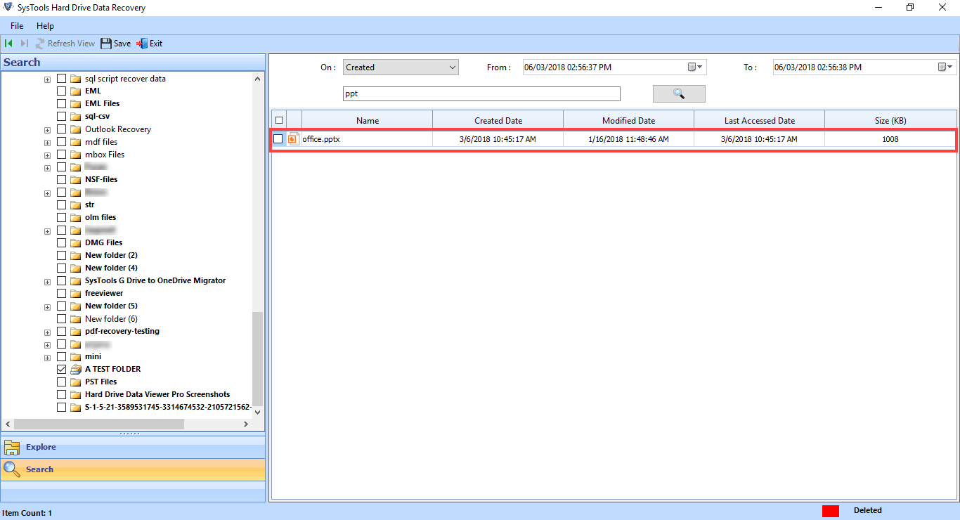960x520 pixels.
Task: Select the New folder (6) tree item
Action: click(x=111, y=319)
